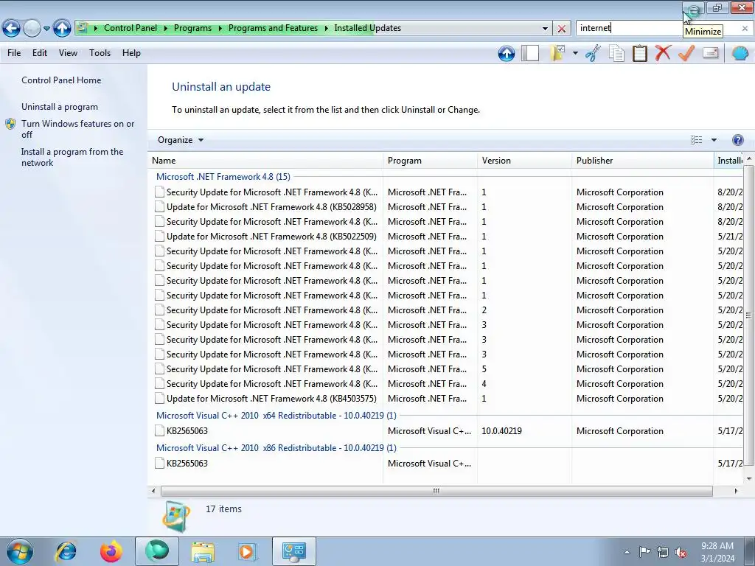755x566 pixels.
Task: Click the red X Delete icon
Action: pyautogui.click(x=663, y=53)
